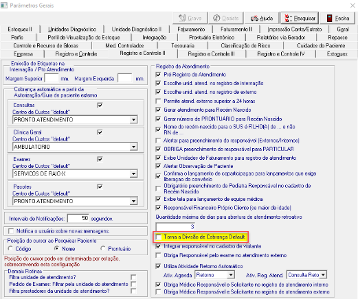
Task: Click the Grava button label
Action: click(x=194, y=19)
